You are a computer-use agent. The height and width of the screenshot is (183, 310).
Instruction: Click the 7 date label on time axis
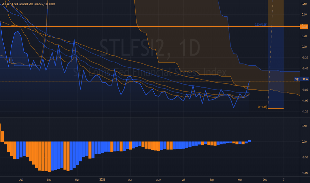coord(283,180)
